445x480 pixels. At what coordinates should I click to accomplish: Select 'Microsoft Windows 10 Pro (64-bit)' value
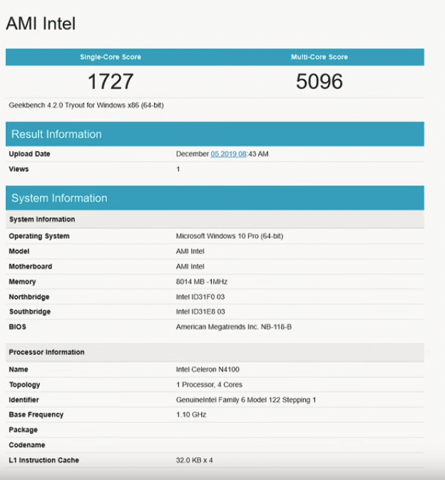pos(230,236)
